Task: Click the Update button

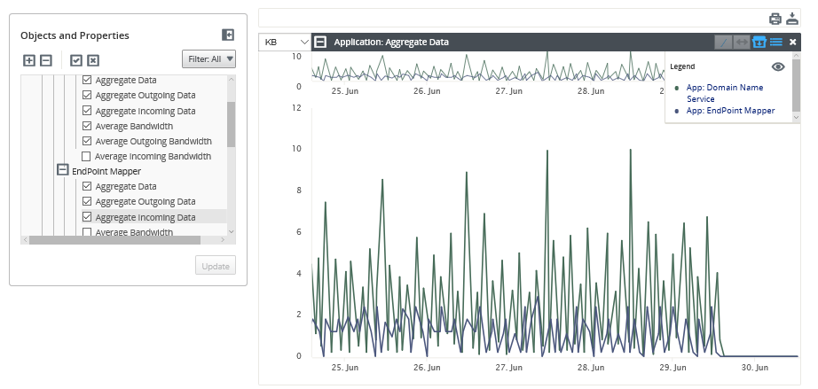Action: (216, 266)
